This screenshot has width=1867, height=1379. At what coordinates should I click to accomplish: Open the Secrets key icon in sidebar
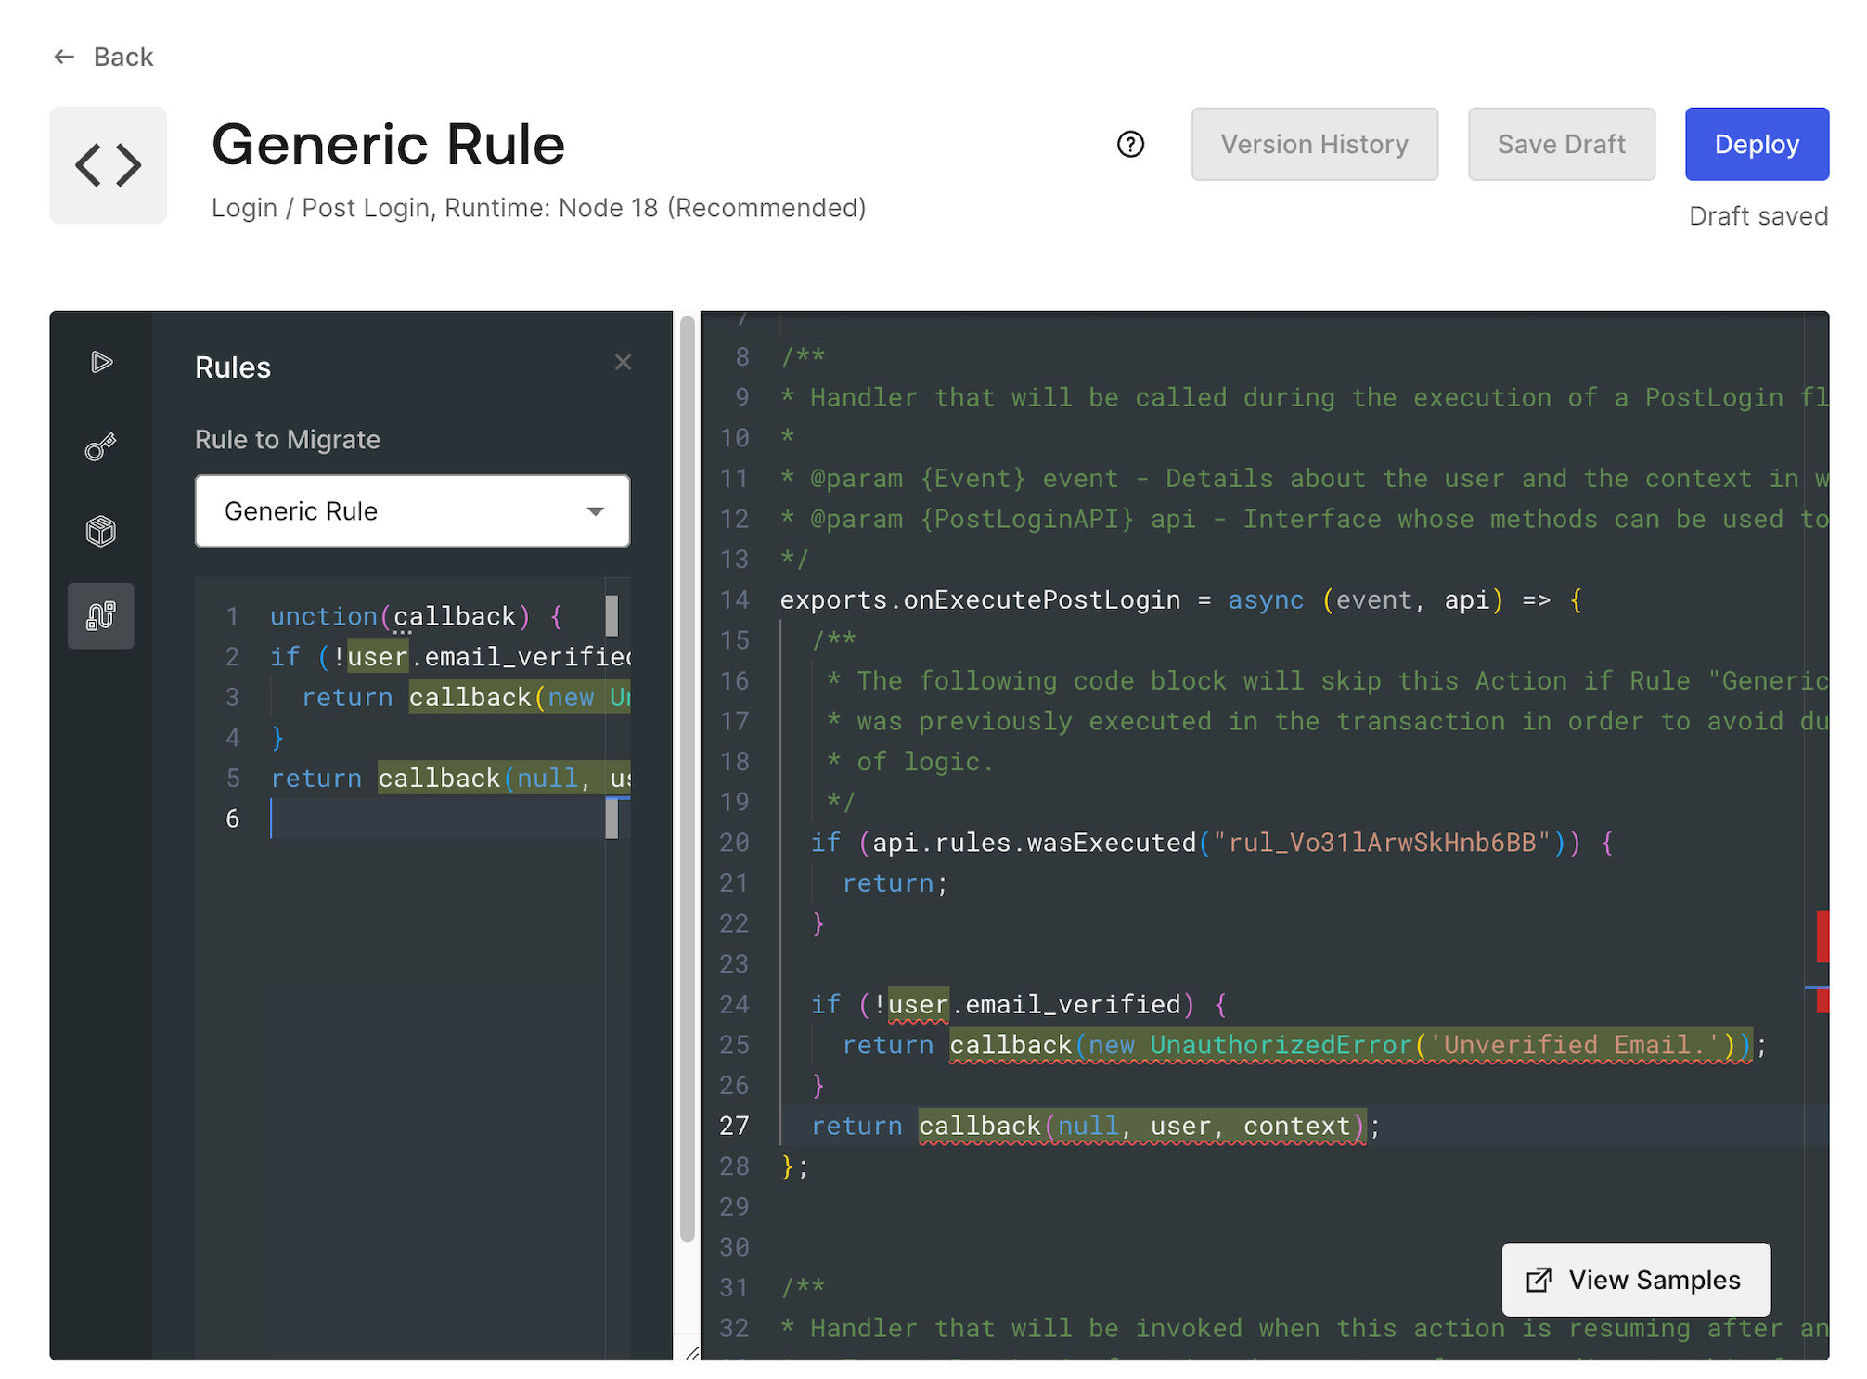tap(101, 447)
